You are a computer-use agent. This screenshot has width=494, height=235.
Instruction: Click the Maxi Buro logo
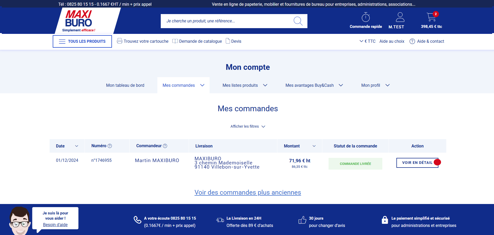point(79,21)
